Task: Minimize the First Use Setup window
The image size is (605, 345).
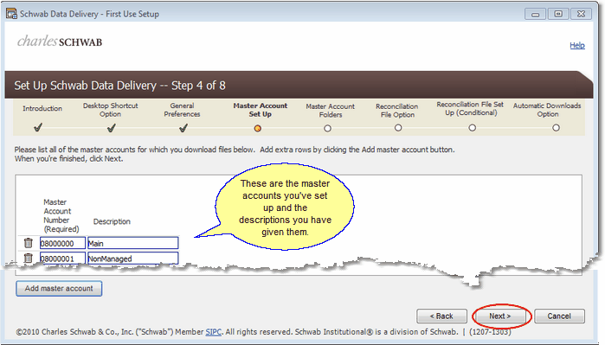Action: coord(535,14)
